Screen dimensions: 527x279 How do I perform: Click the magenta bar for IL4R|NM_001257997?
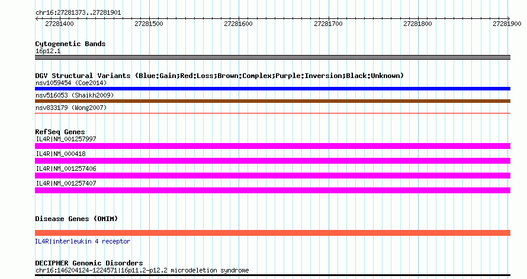(x=272, y=146)
